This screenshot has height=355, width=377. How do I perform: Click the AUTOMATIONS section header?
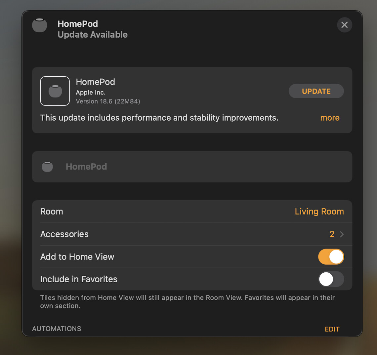[x=57, y=329]
